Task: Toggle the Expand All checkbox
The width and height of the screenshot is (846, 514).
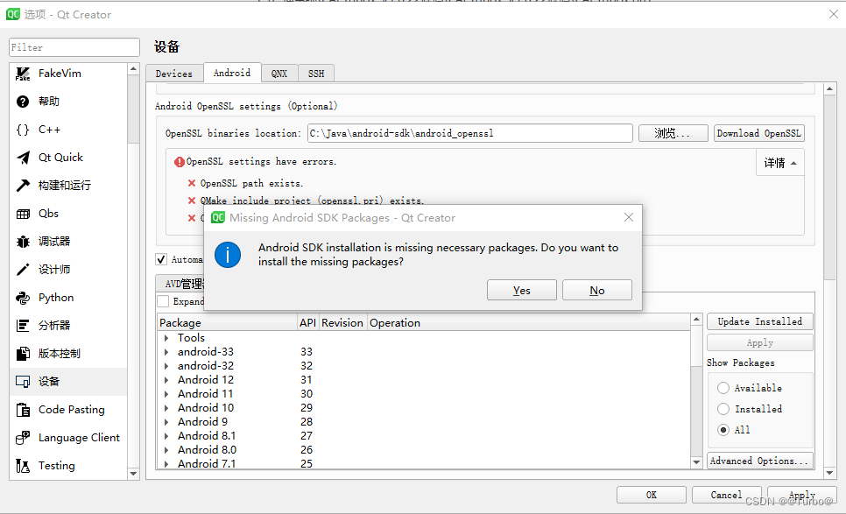Action: pyautogui.click(x=163, y=301)
